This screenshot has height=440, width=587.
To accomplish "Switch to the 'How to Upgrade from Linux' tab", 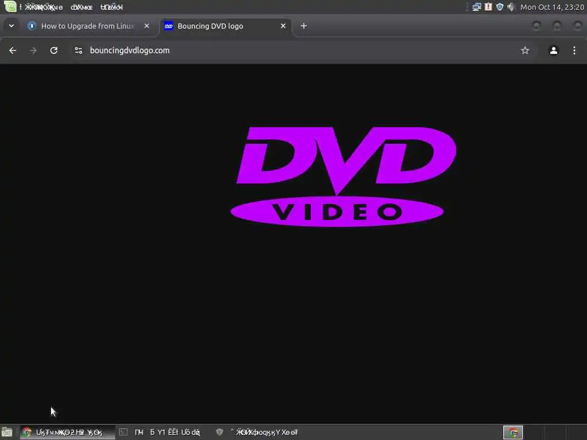I will tap(87, 26).
